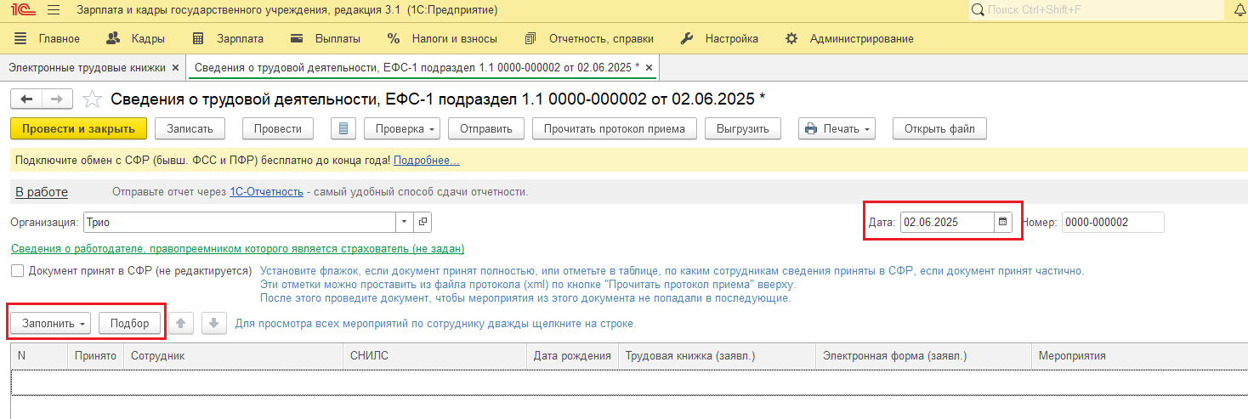This screenshot has width=1248, height=419.
Task: Open the Организация form with open icon
Action: (423, 222)
